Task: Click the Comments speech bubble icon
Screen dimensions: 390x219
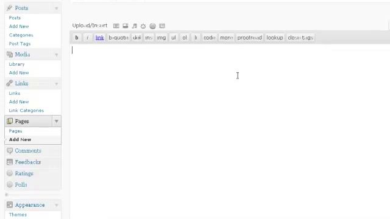Action: (x=10, y=151)
